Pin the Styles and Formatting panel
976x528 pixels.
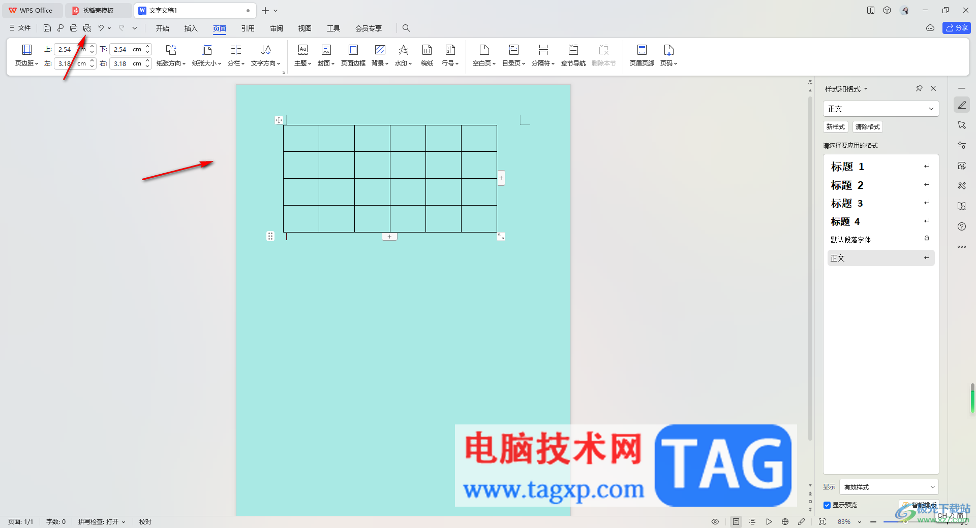919,88
